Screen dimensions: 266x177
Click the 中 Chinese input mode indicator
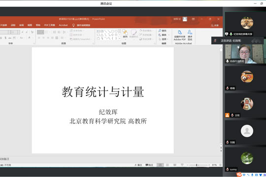point(244,175)
